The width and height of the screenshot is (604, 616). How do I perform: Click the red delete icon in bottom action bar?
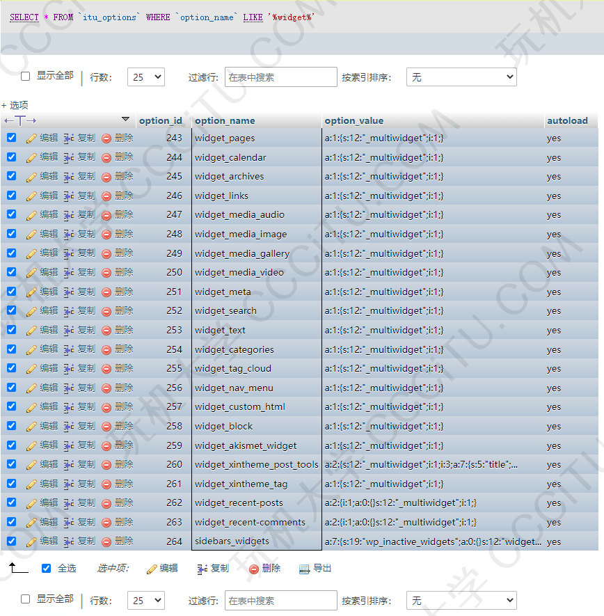254,569
